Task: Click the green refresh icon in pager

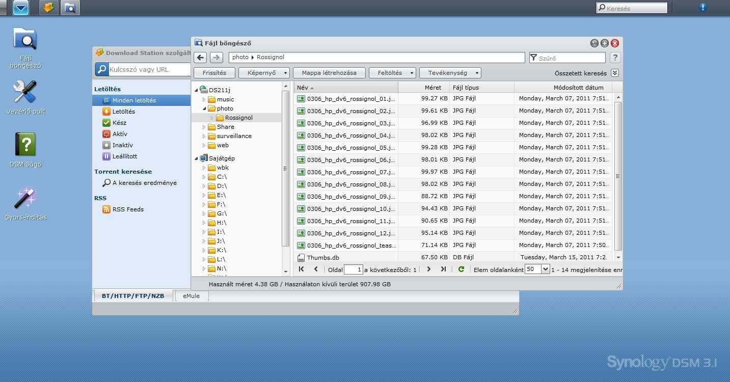Action: 461,269
